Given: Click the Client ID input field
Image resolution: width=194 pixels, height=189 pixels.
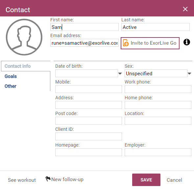Looking at the screenshot, I should 88,136.
